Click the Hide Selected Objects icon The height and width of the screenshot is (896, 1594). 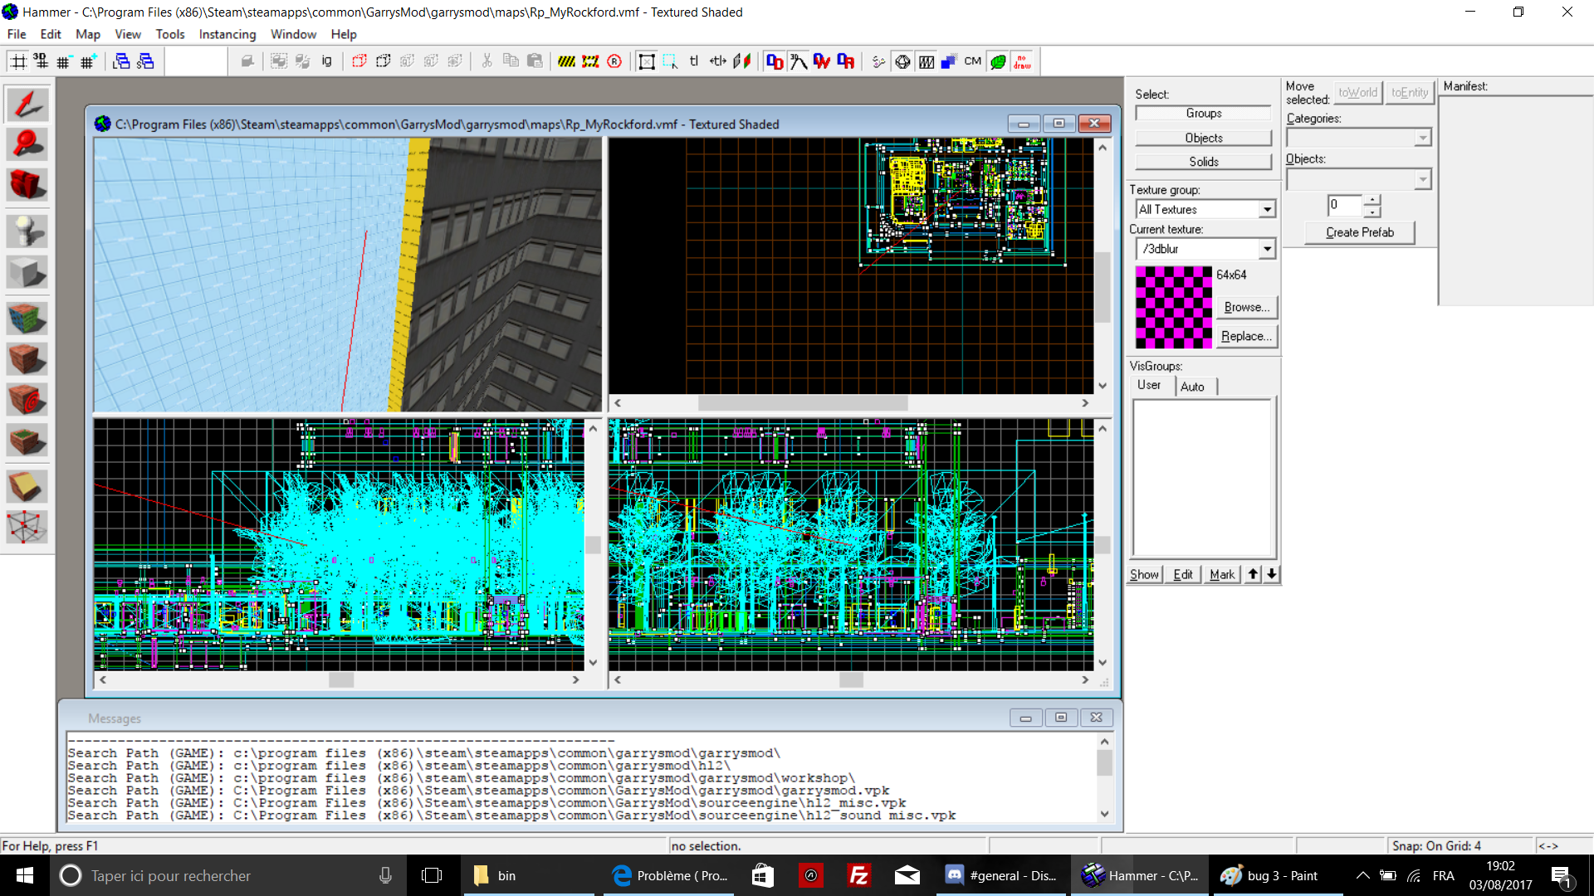[359, 61]
